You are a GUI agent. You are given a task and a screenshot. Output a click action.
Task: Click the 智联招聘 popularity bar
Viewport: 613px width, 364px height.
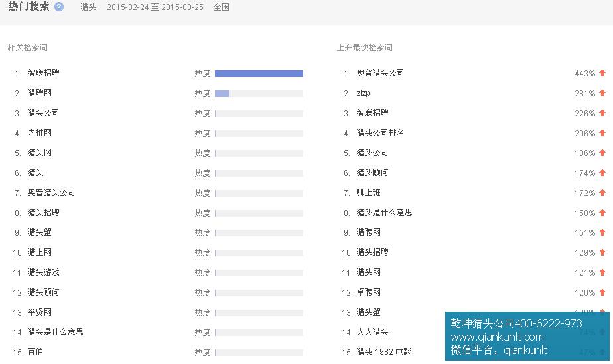(259, 74)
